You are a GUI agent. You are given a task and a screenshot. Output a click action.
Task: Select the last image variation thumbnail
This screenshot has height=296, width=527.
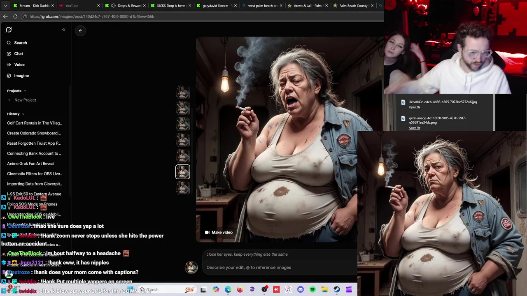[183, 188]
